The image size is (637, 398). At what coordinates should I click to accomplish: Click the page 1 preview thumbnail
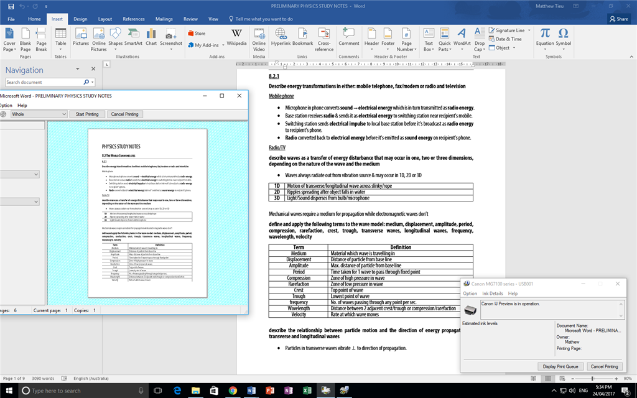(147, 214)
